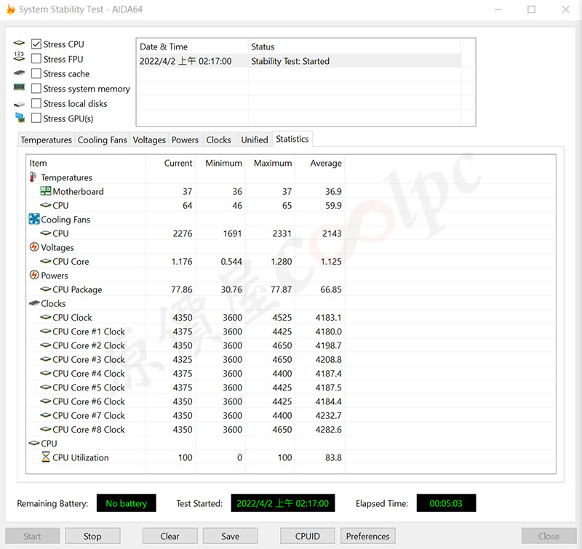Click the lightning icon beside Voltages
Viewport: 582px width, 549px height.
click(34, 247)
